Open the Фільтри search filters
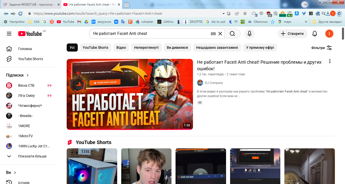This screenshot has width=345, height=184. (x=322, y=48)
